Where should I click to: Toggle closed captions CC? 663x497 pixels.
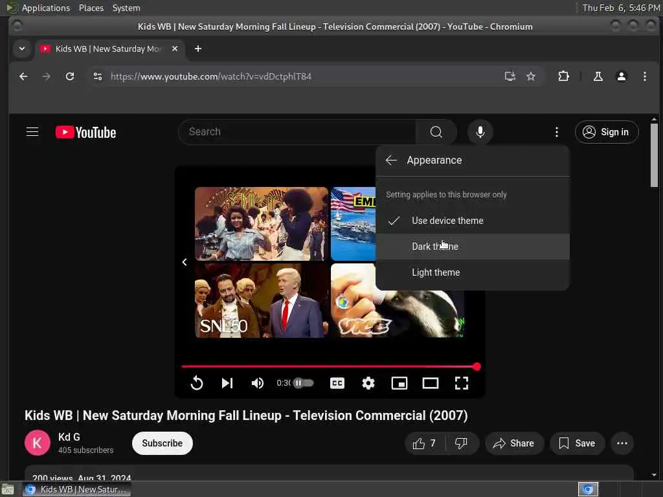(337, 383)
